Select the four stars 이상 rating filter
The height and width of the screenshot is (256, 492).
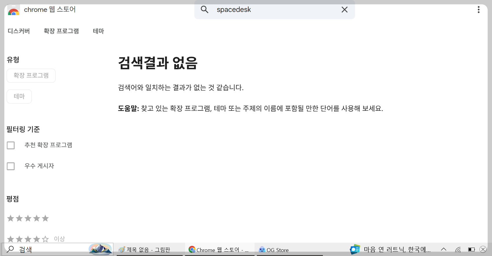click(36, 239)
